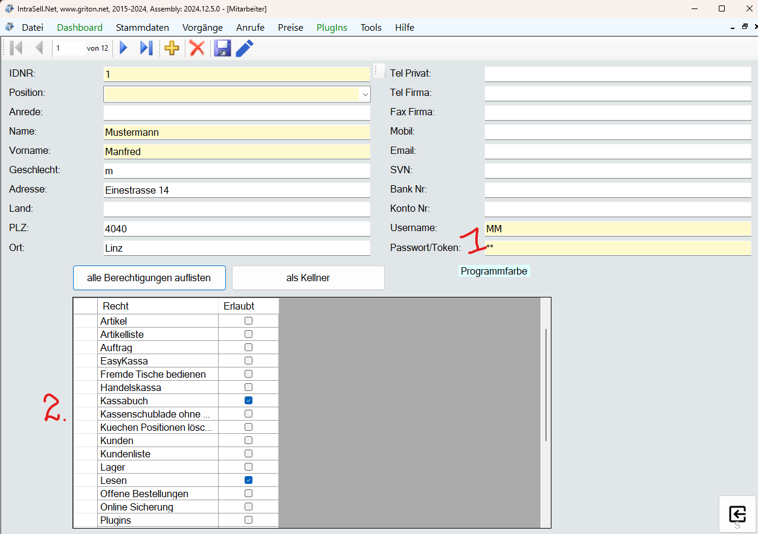Click the Geschlecht field m
The image size is (758, 534).
click(x=237, y=171)
